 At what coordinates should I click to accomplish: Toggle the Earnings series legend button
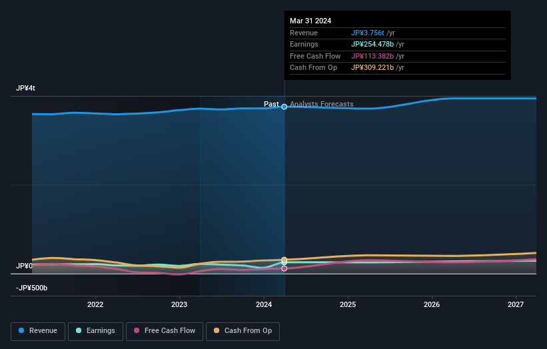95,331
